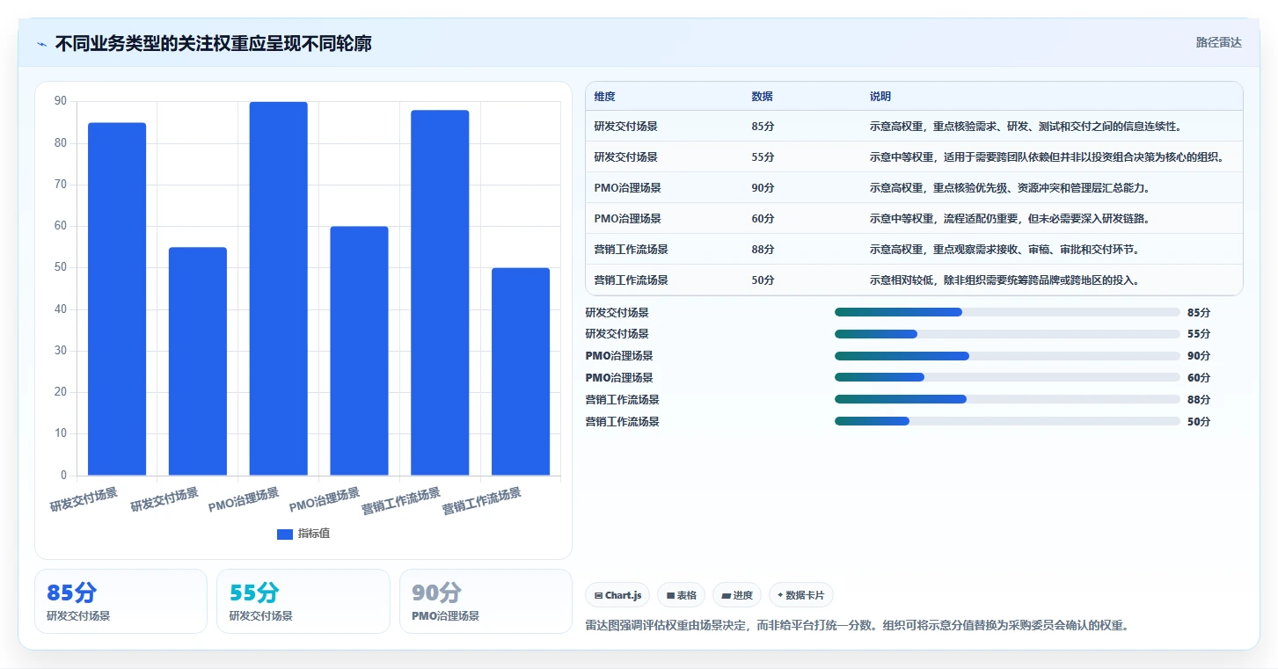This screenshot has width=1278, height=669.
Task: Click the progress bar ending in 50分
Action: click(x=1007, y=421)
